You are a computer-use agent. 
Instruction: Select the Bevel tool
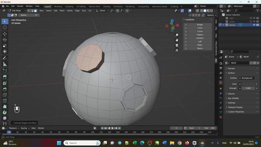coord(5,89)
